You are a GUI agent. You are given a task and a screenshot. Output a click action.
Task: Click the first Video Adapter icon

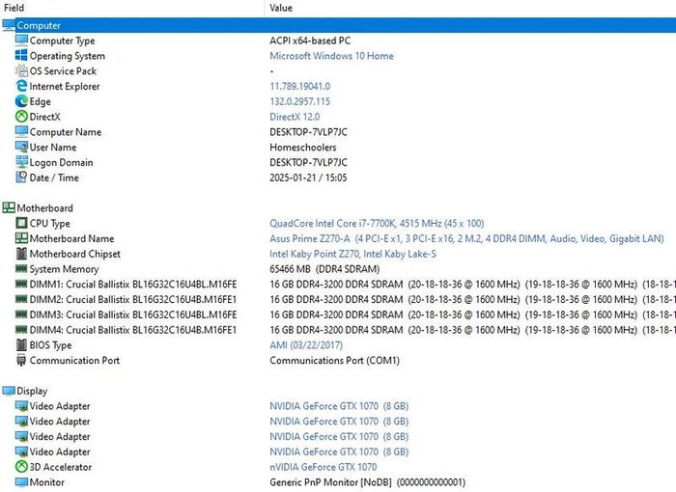click(21, 406)
